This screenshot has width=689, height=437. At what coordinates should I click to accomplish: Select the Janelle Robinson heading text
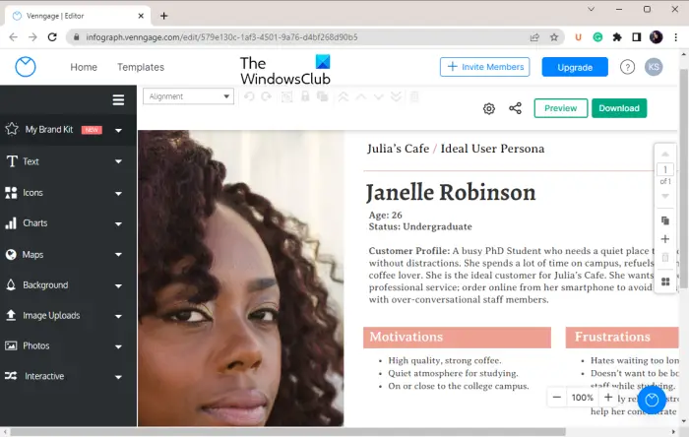tap(451, 192)
